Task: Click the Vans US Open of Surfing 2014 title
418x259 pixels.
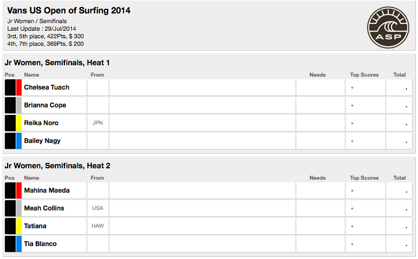Action: click(69, 11)
